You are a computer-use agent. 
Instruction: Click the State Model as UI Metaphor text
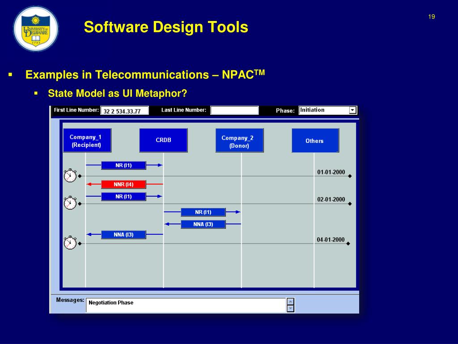[118, 93]
